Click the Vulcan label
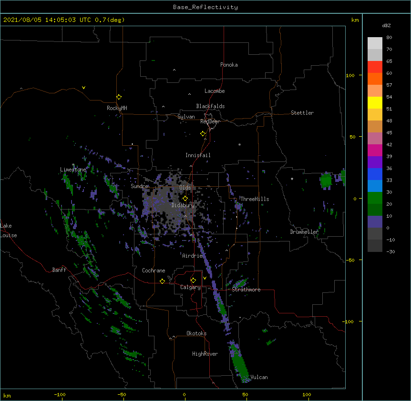Image resolution: width=411 pixels, height=401 pixels. pos(259,377)
